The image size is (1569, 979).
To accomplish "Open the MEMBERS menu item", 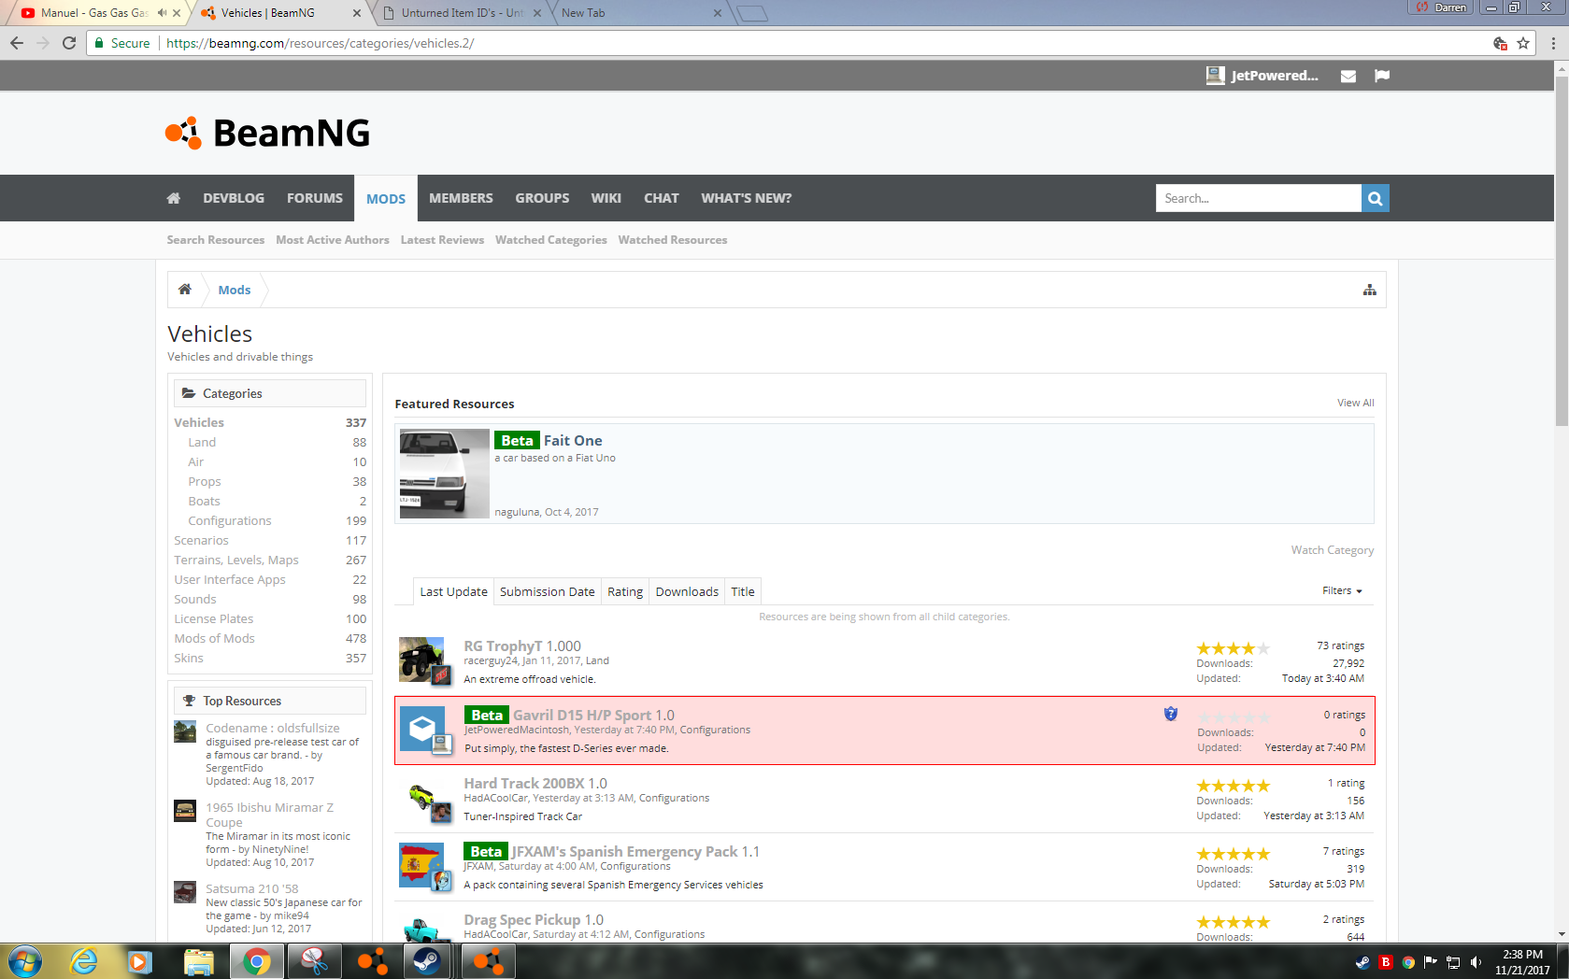I will point(461,198).
